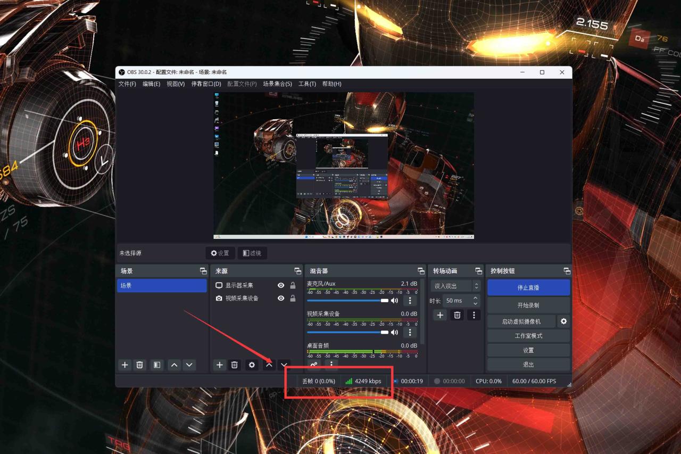Select the 场景 item in the scenes list
Image resolution: width=681 pixels, height=454 pixels.
[x=162, y=286]
